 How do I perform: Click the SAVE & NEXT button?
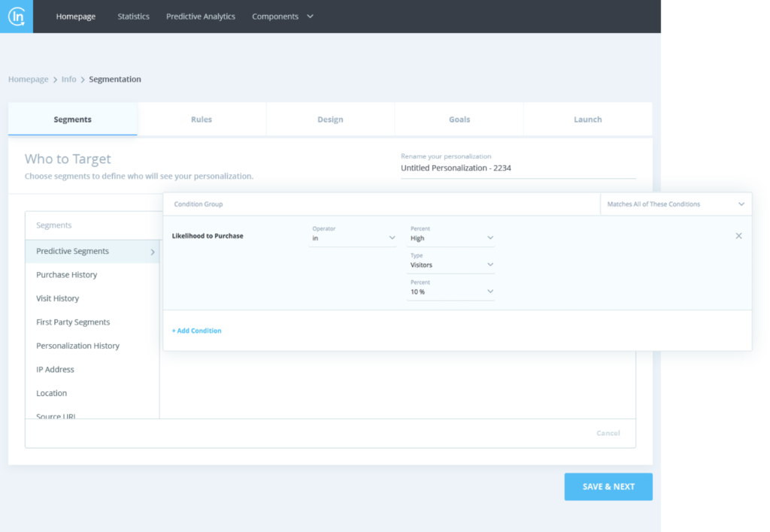[x=608, y=487]
